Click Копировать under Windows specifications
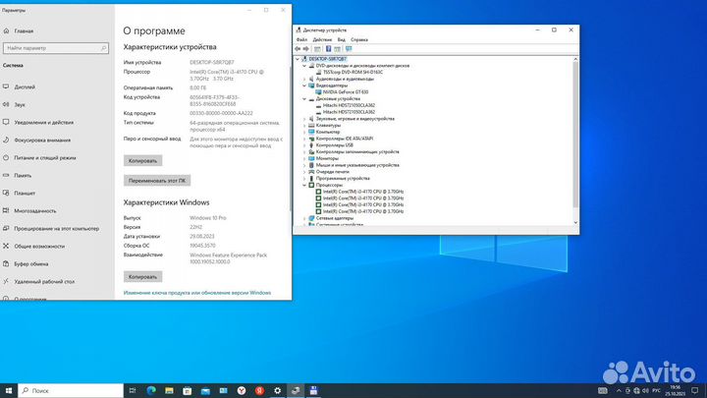 click(143, 276)
